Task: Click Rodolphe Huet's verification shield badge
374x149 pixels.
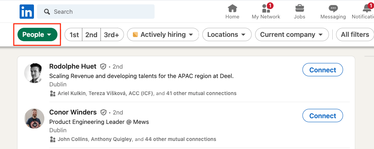Action: (x=103, y=67)
